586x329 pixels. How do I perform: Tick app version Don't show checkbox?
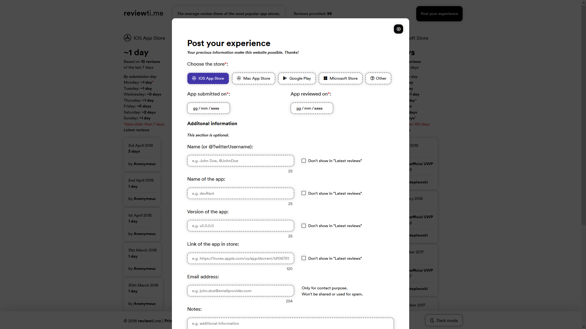[304, 226]
